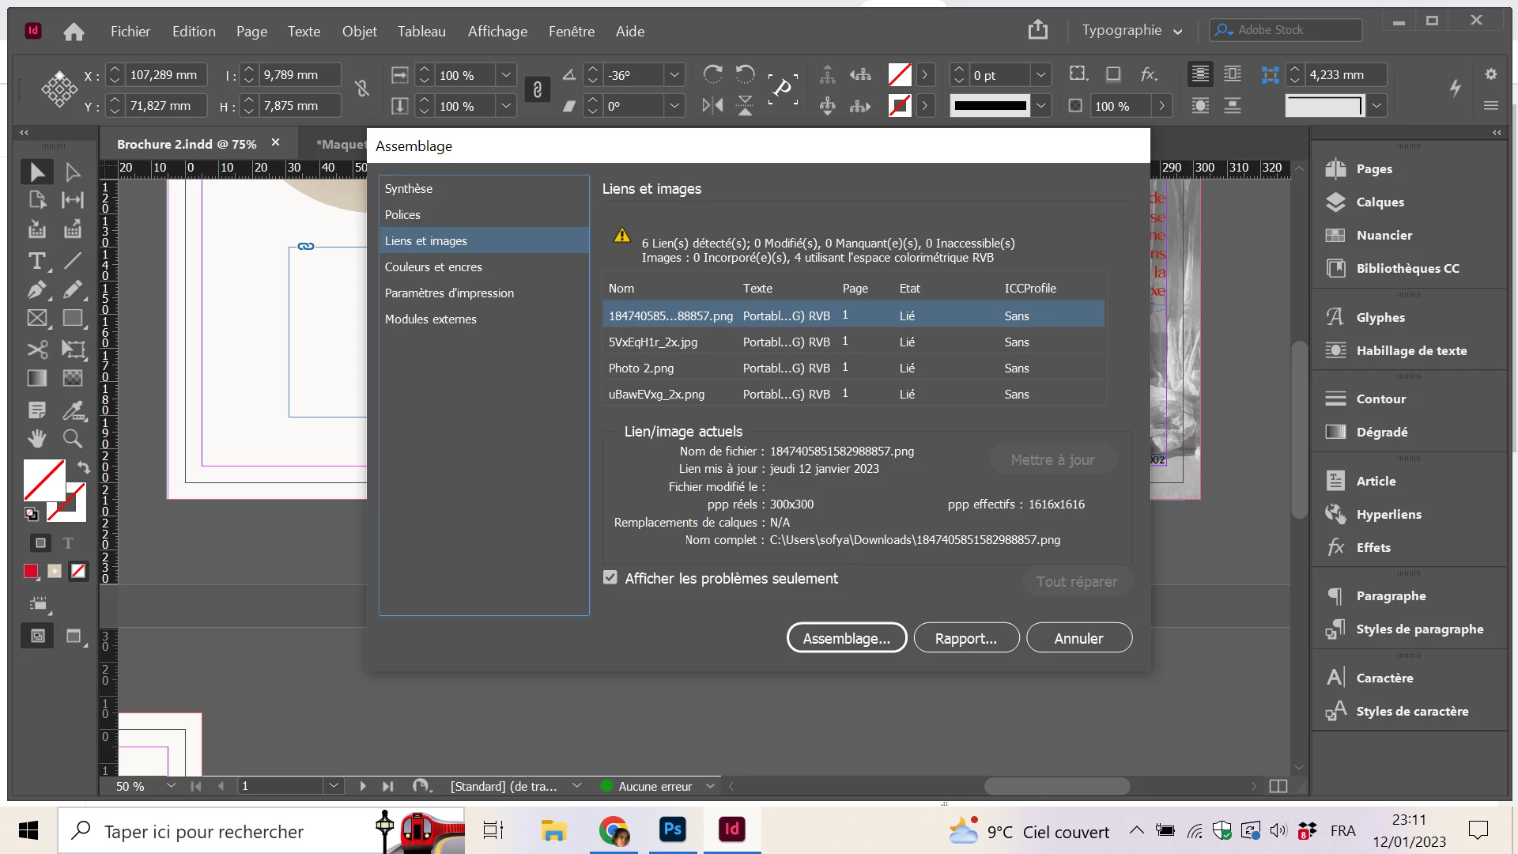Click the Rapport... button
This screenshot has width=1518, height=854.
point(965,638)
